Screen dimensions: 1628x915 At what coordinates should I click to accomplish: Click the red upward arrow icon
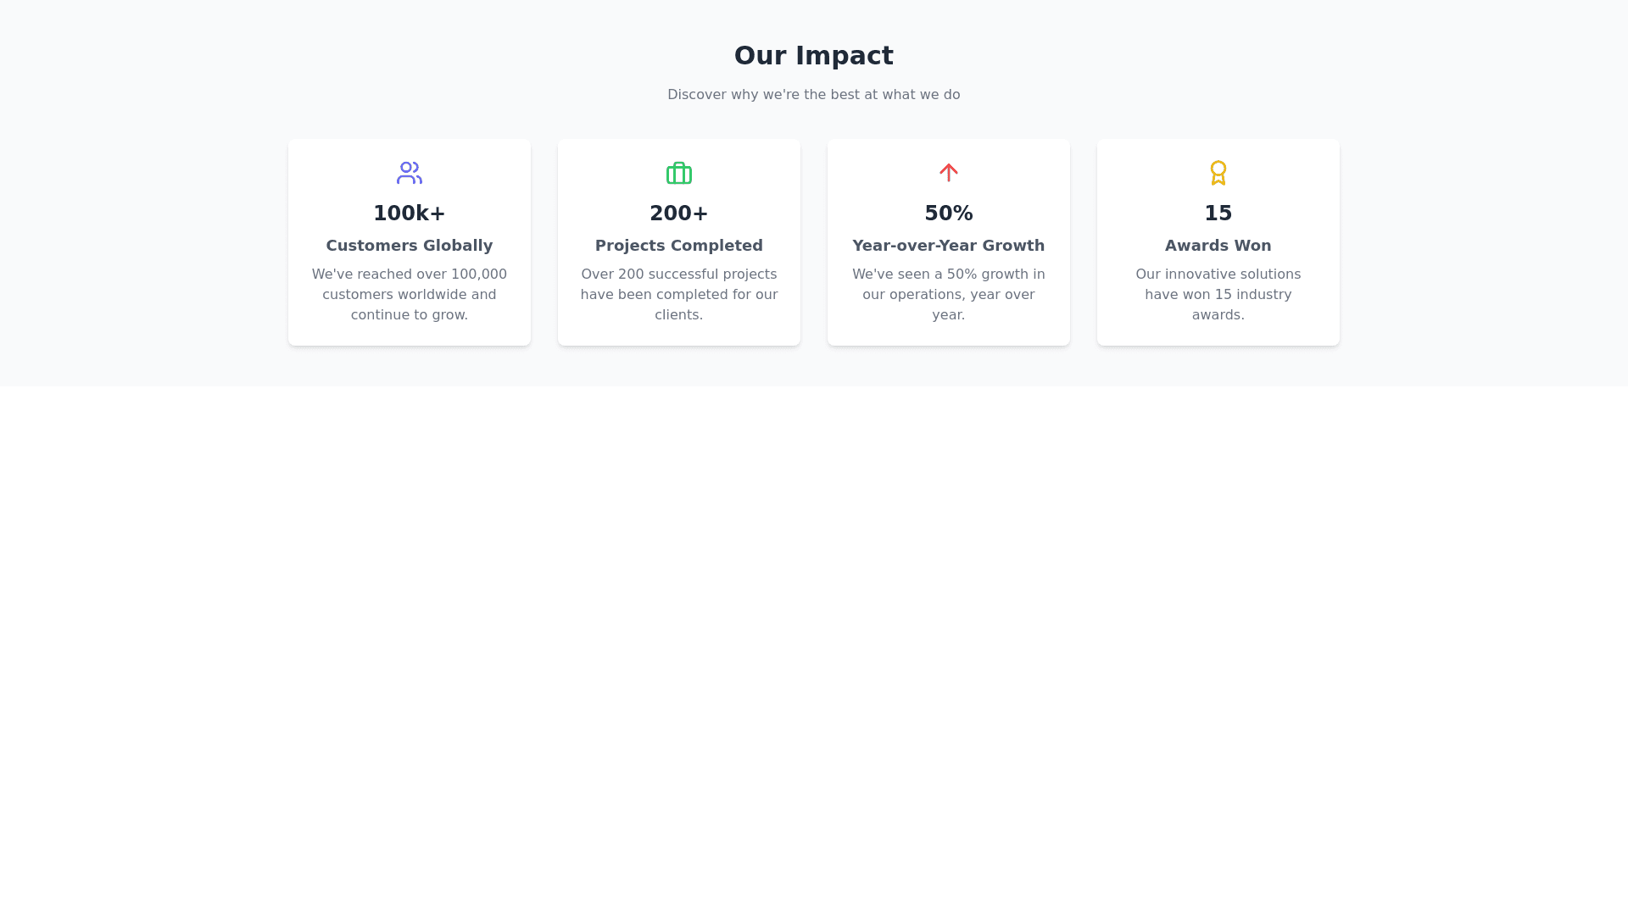point(948,173)
